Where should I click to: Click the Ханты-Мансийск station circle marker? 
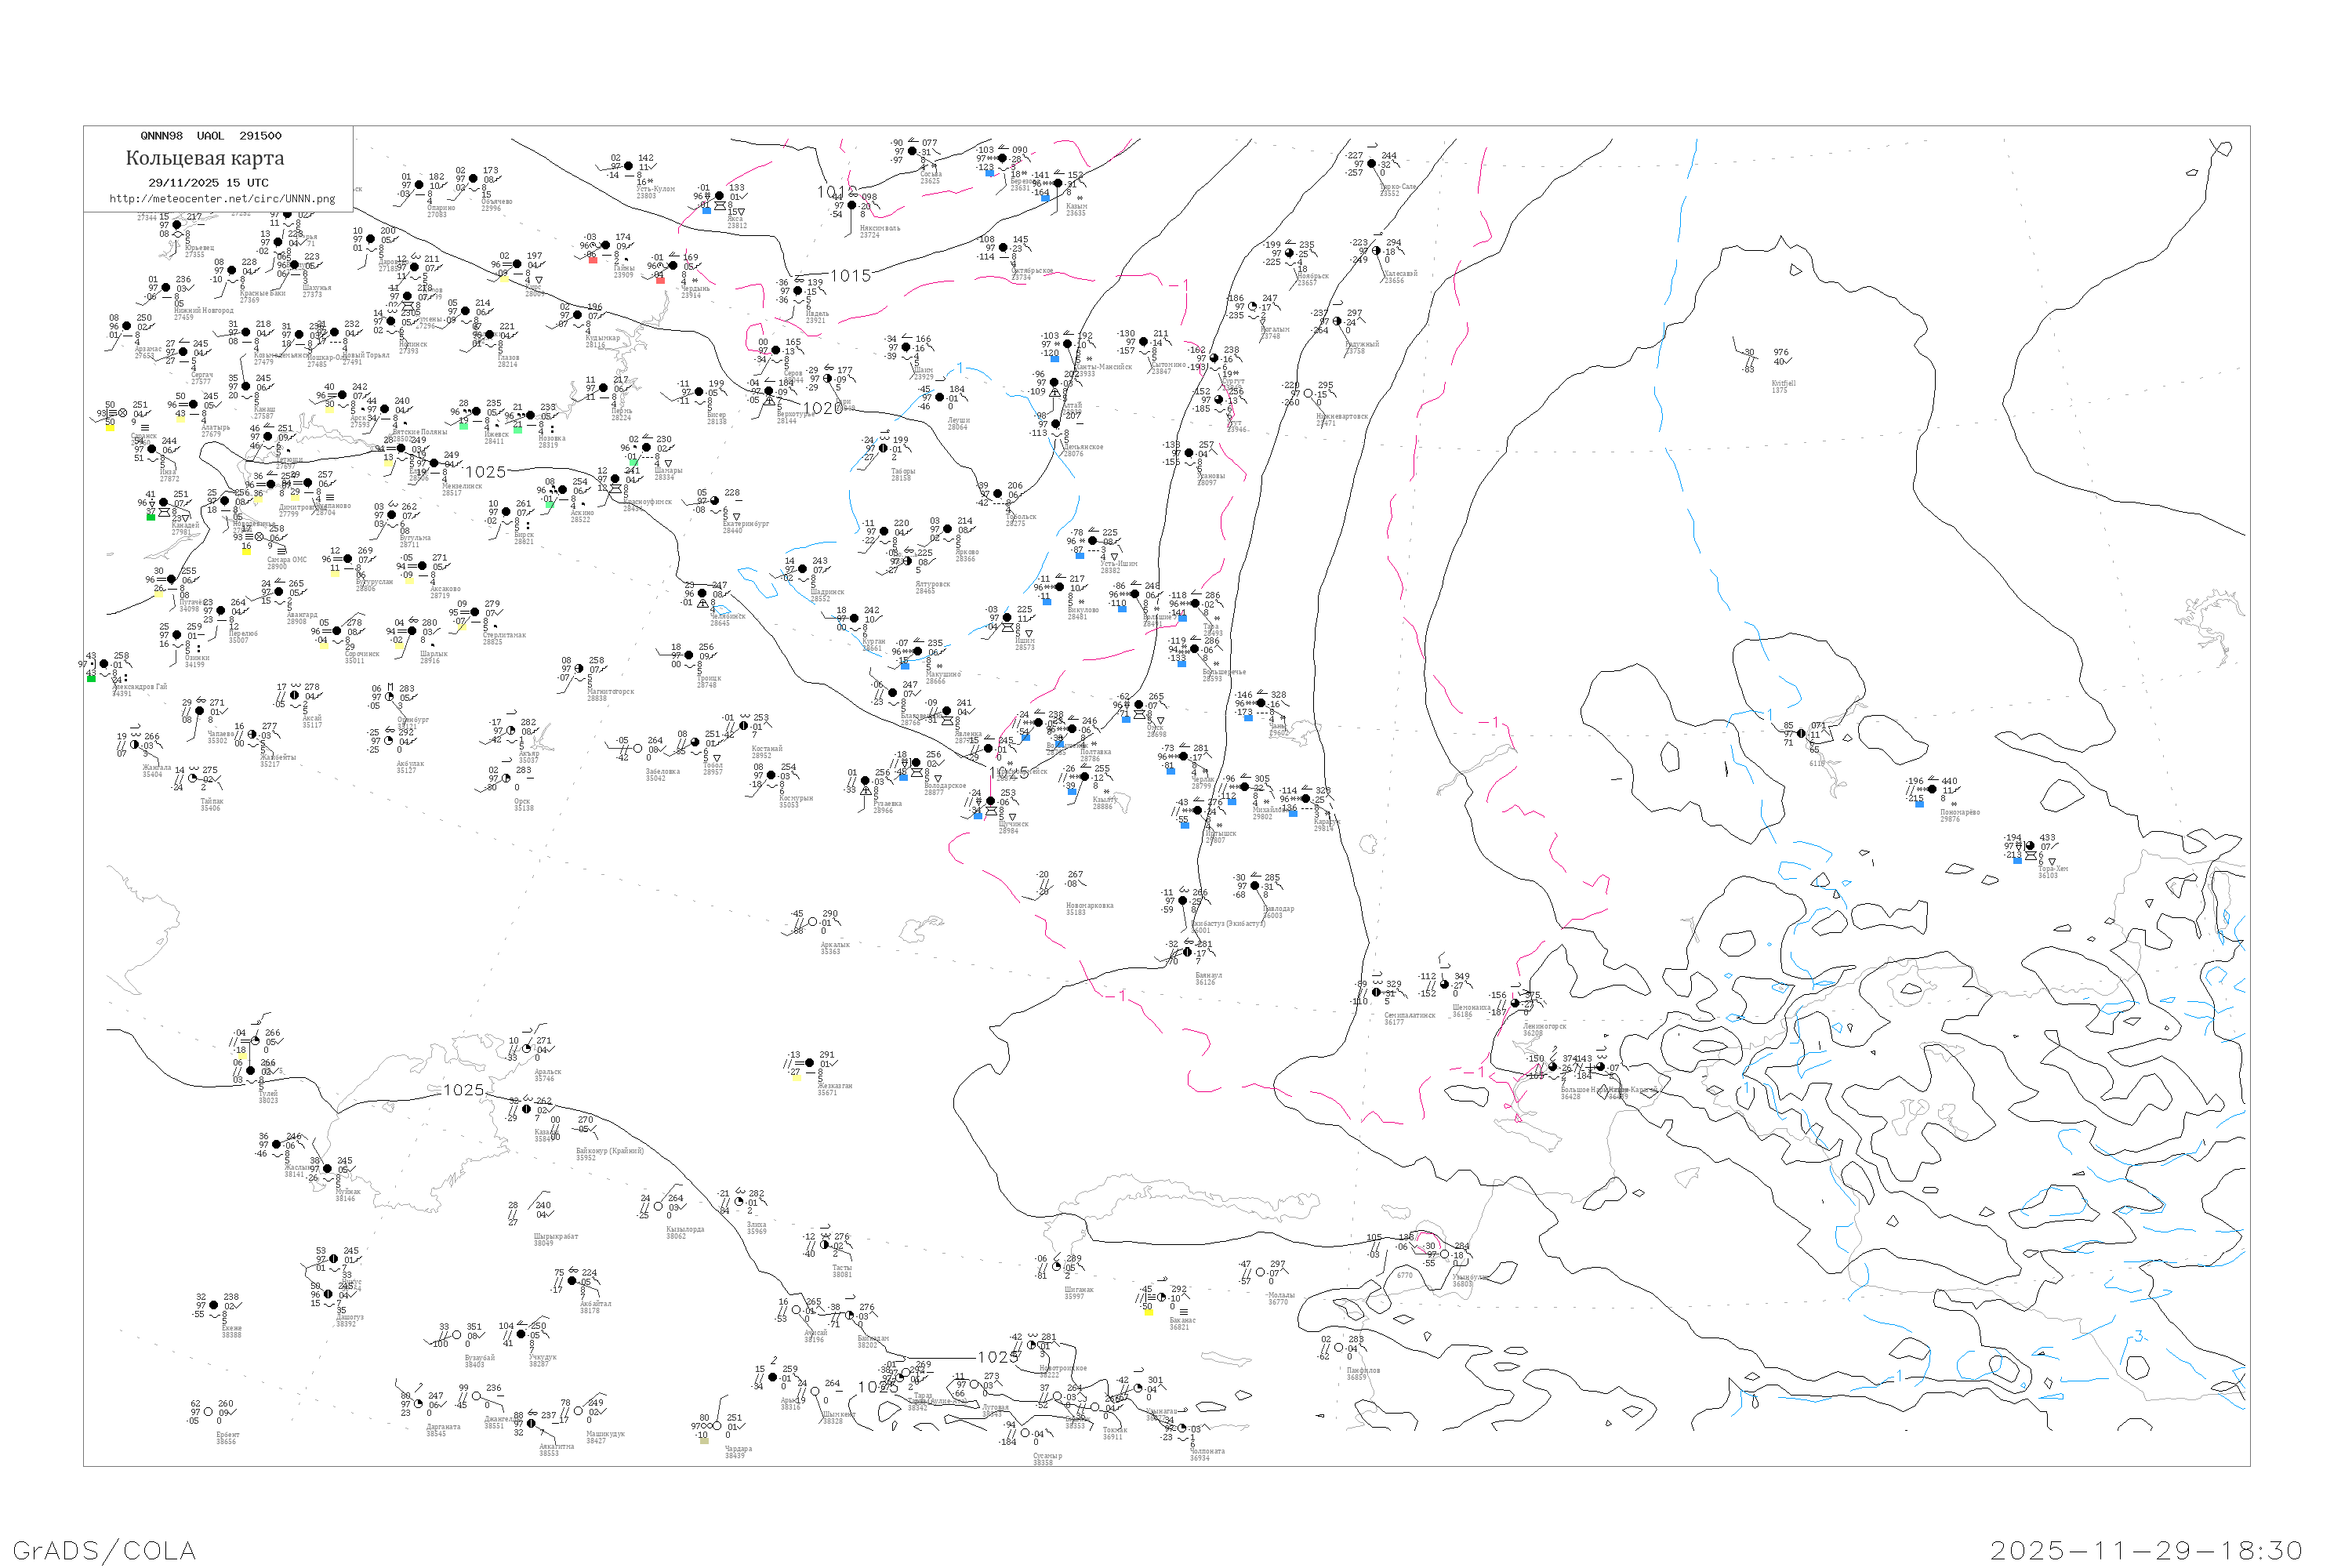1067,344
